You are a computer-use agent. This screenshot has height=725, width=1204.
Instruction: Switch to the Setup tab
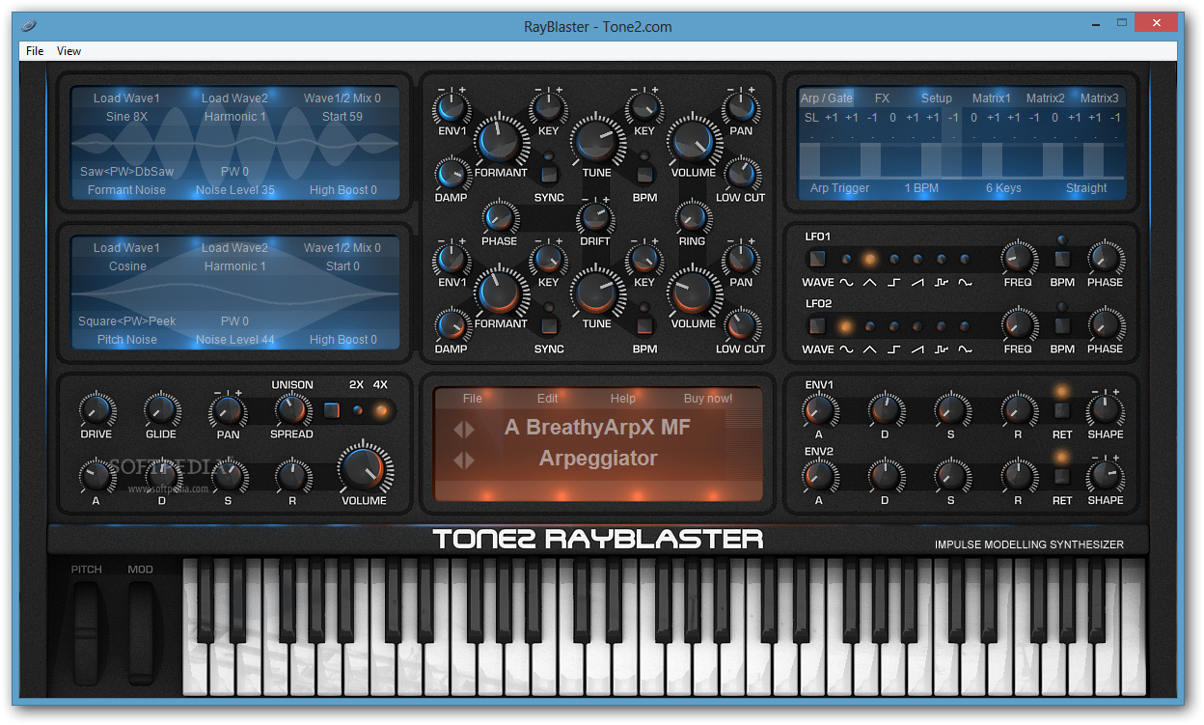click(936, 98)
